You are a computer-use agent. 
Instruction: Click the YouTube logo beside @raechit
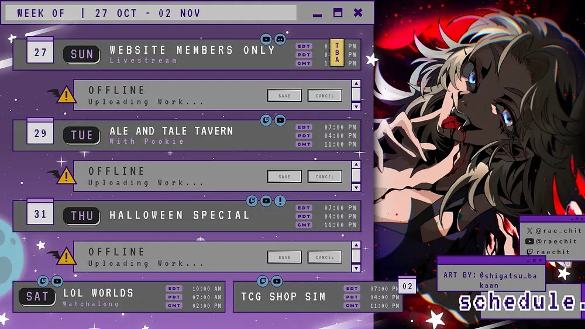pos(529,241)
